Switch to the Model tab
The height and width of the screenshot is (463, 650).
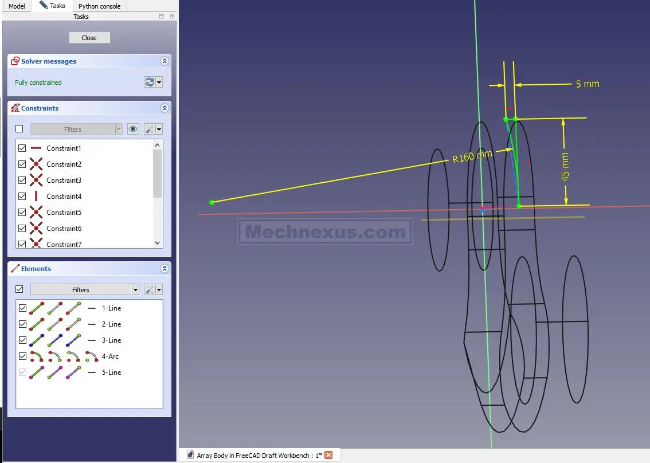pos(17,6)
